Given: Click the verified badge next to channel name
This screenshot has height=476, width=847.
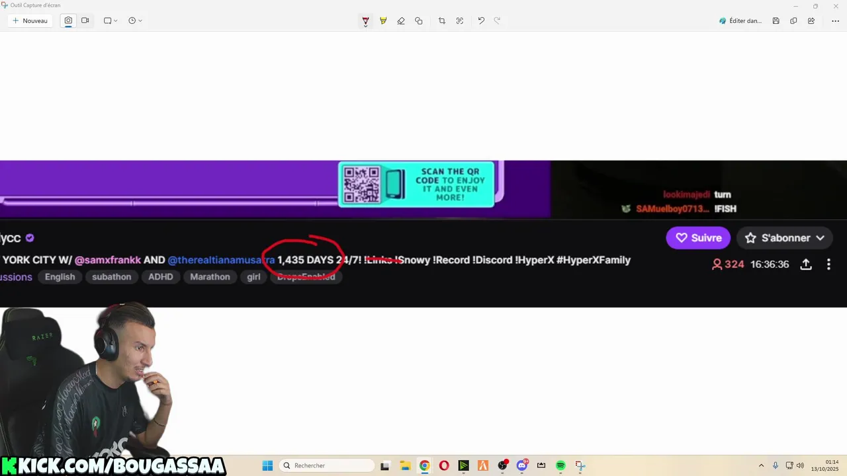Looking at the screenshot, I should click(30, 238).
